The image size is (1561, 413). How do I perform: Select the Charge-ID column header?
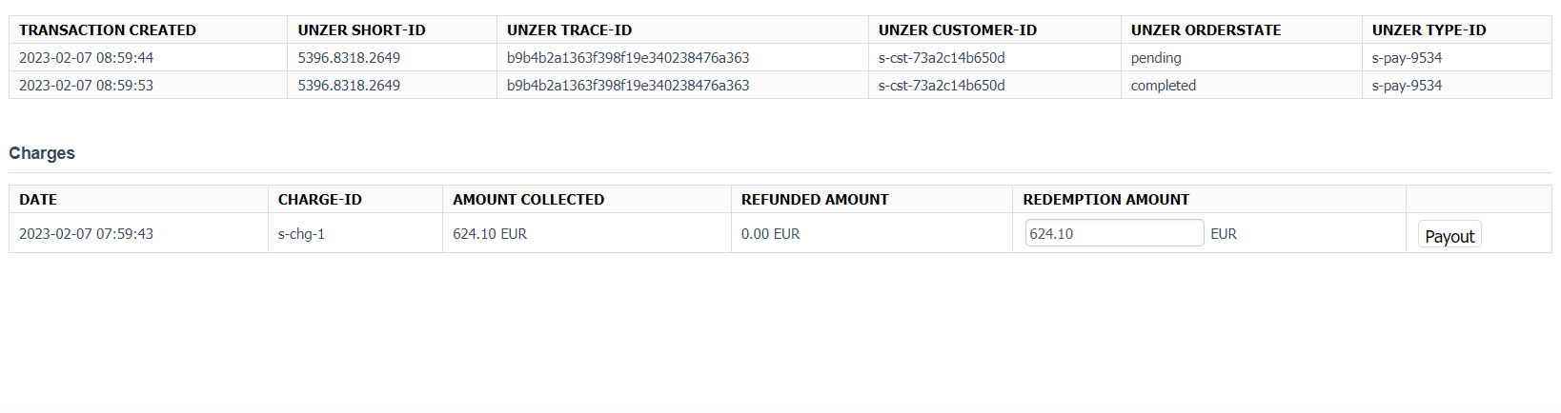click(319, 200)
